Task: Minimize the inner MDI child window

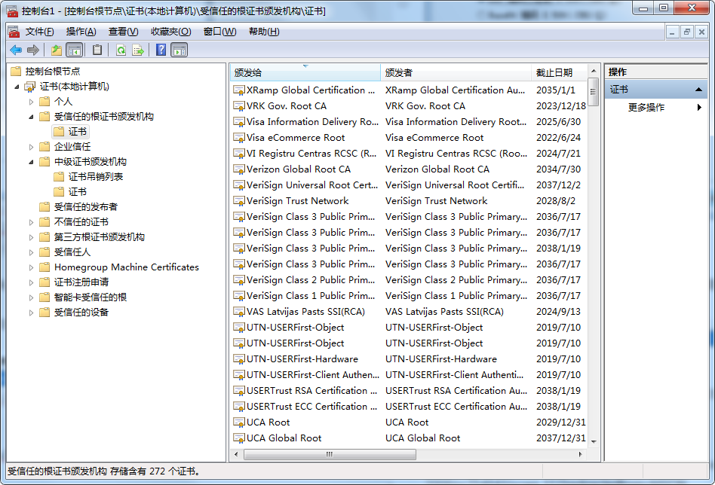Action: pyautogui.click(x=672, y=32)
